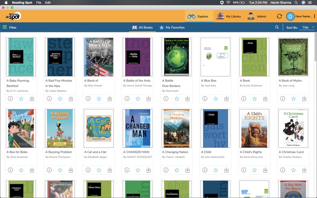The height and width of the screenshot is (198, 317).
Task: Open the Admin tab
Action: click(257, 16)
